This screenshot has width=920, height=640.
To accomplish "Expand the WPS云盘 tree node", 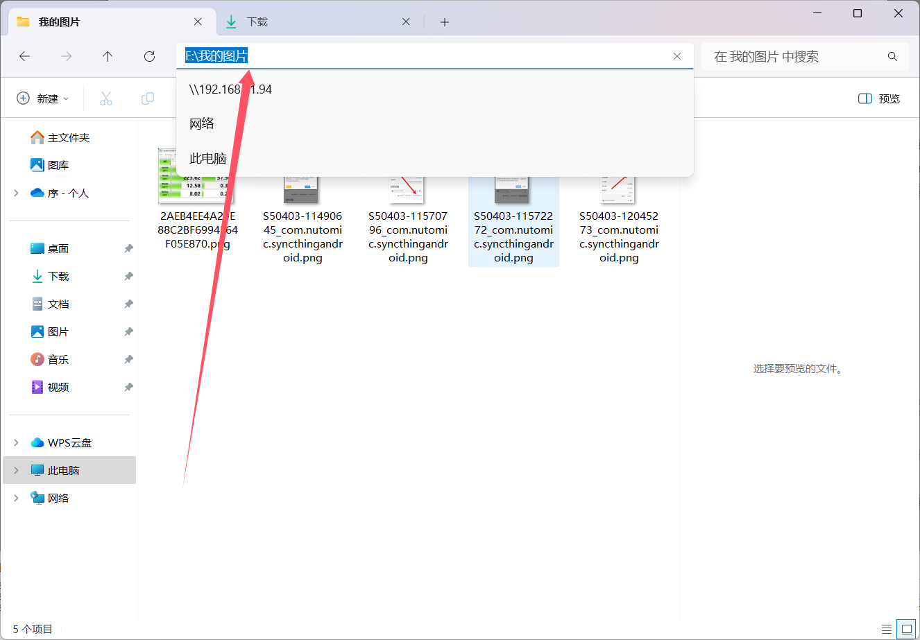I will point(16,442).
